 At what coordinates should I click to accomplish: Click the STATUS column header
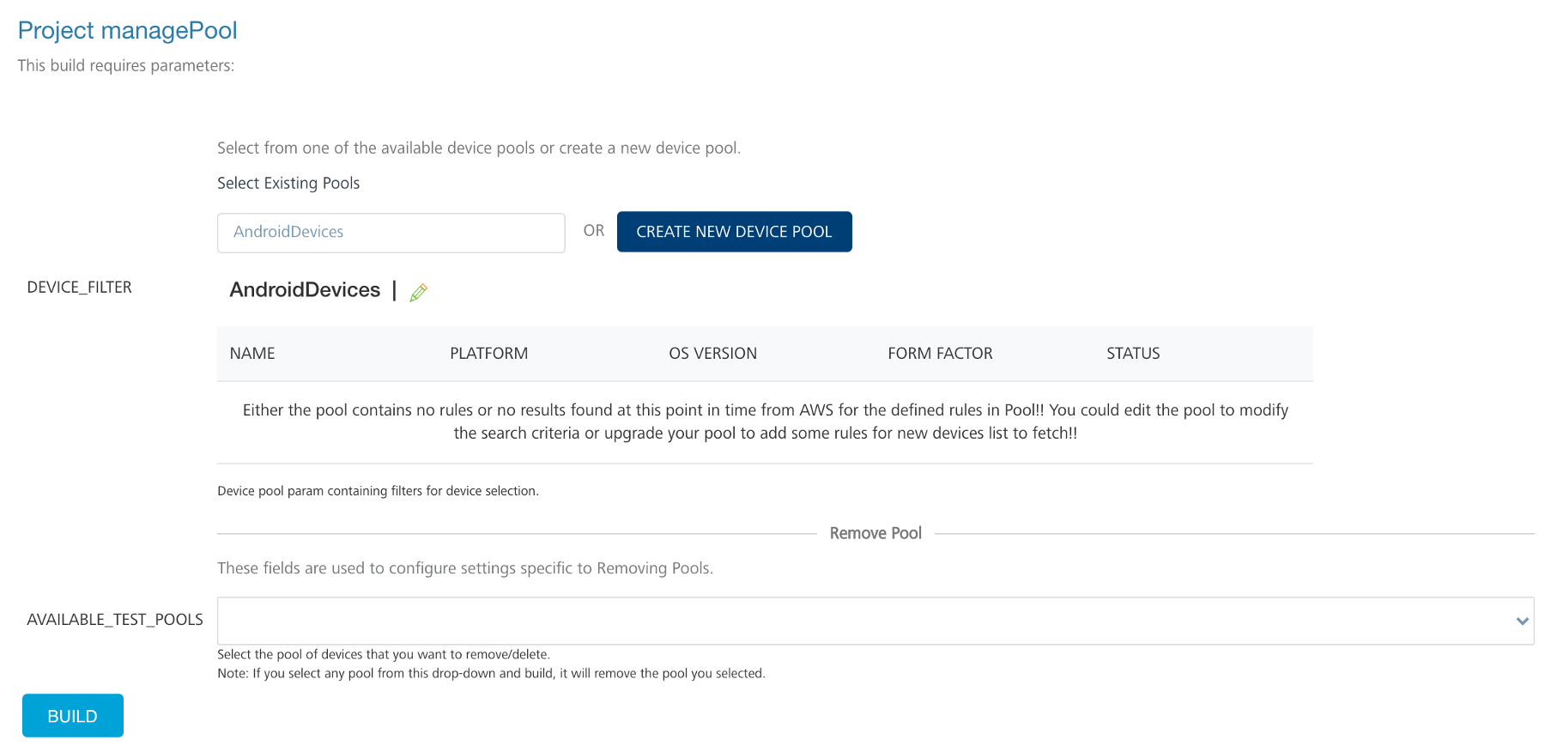tap(1133, 354)
